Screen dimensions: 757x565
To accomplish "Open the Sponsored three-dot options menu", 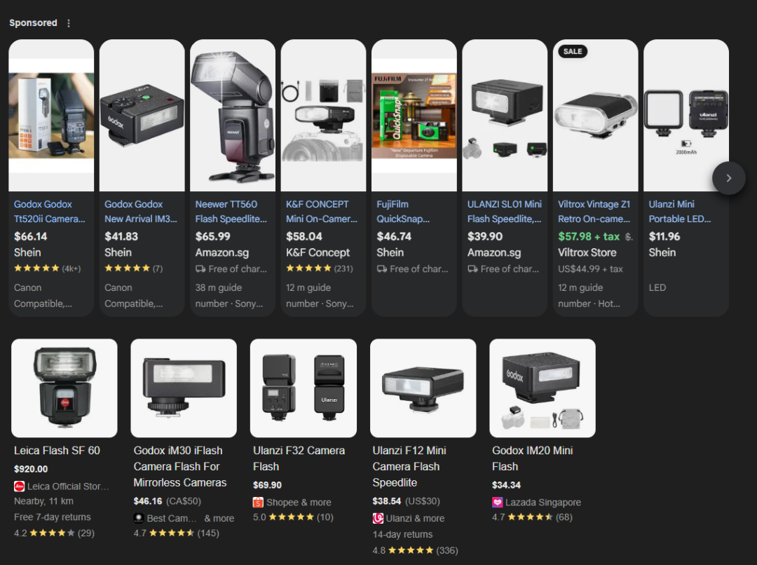I will (69, 23).
